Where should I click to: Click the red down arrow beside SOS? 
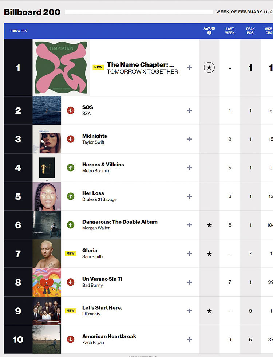(71, 110)
